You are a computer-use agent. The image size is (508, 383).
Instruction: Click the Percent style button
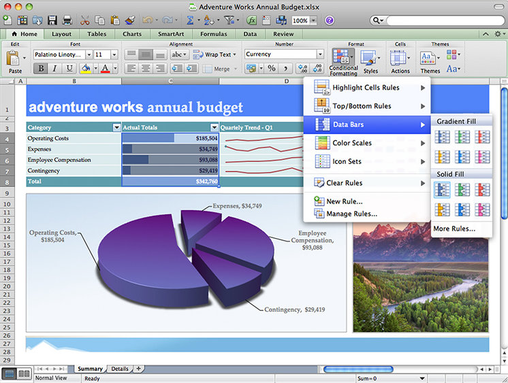(272, 68)
